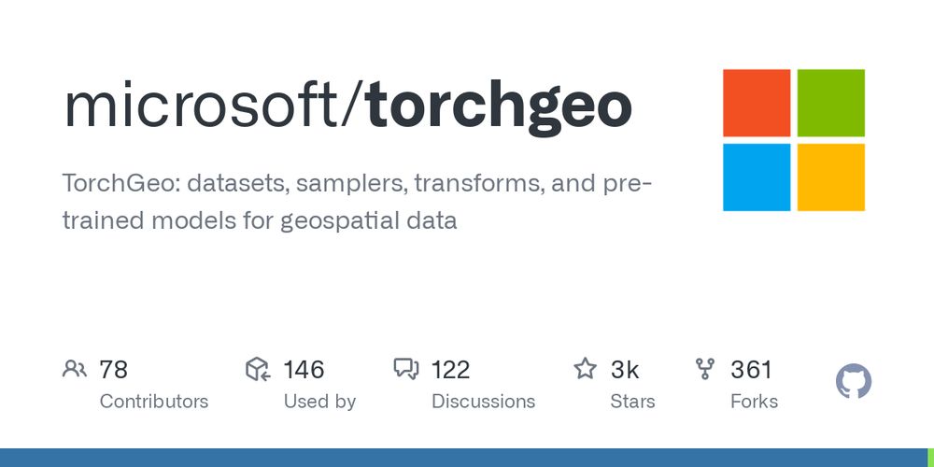This screenshot has height=467, width=934.
Task: Click the Used by package icon
Action: coord(258,369)
